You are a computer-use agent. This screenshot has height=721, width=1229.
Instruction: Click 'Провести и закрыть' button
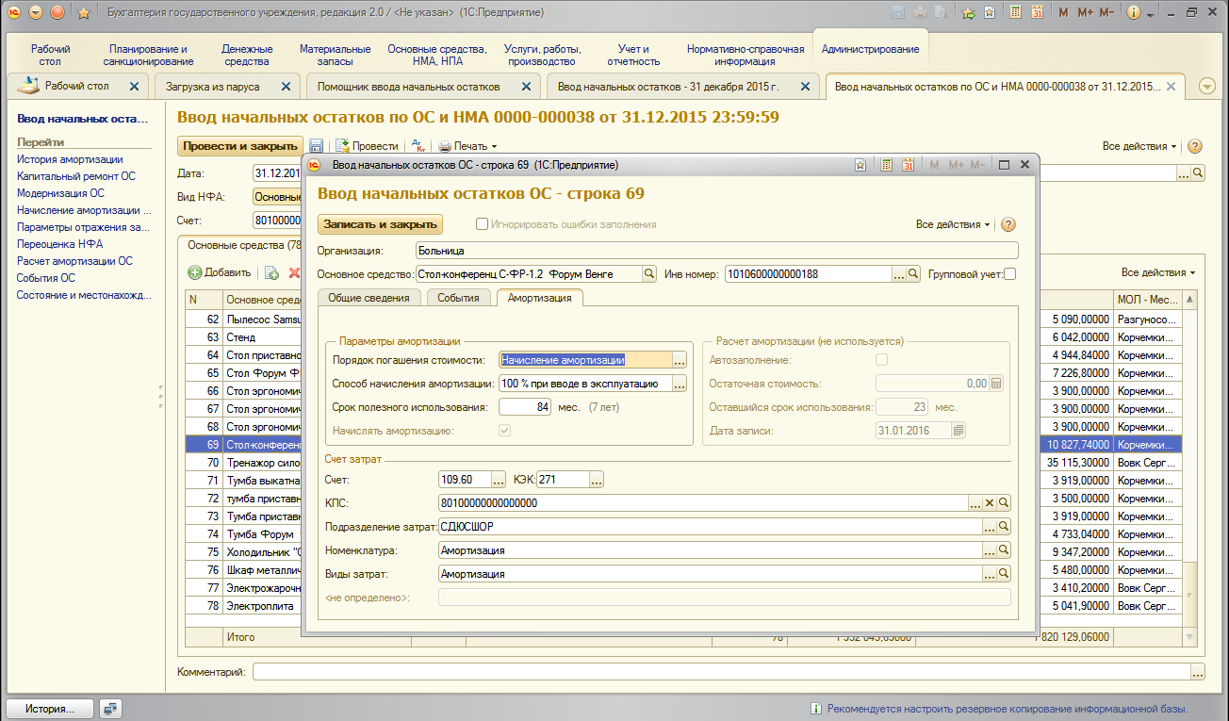240,146
